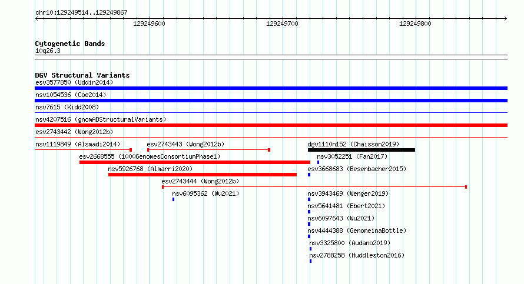Click the blue bar under nsv1054536
The image size is (524, 284).
point(271,101)
